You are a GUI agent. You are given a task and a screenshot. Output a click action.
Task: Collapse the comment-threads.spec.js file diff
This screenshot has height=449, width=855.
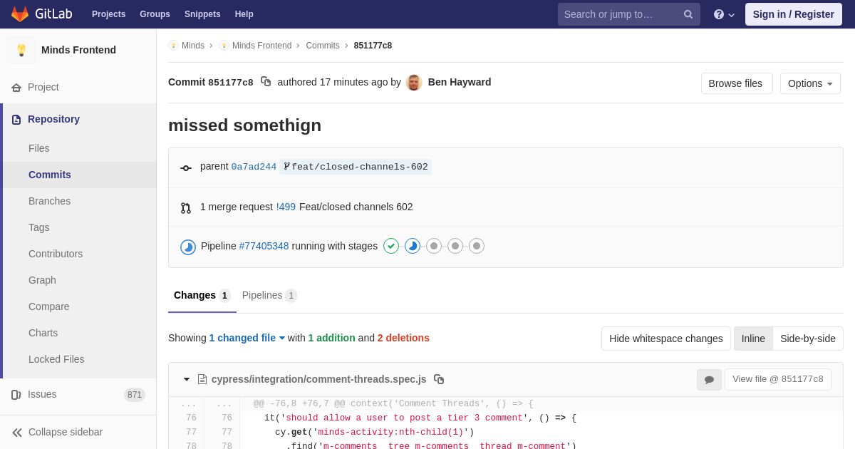pos(187,379)
